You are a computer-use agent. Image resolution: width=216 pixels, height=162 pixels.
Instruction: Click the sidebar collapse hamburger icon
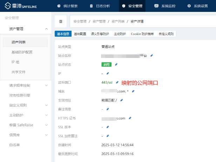[x=61, y=22]
